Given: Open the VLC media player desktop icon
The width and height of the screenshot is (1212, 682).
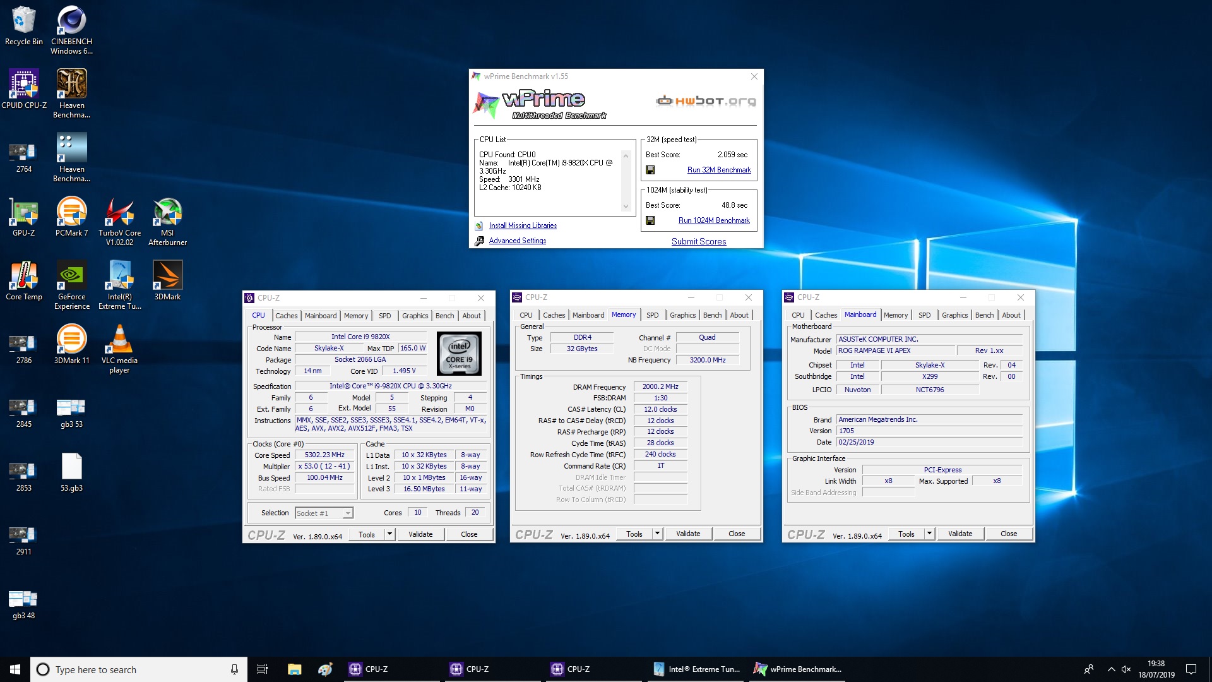Looking at the screenshot, I should 119,349.
